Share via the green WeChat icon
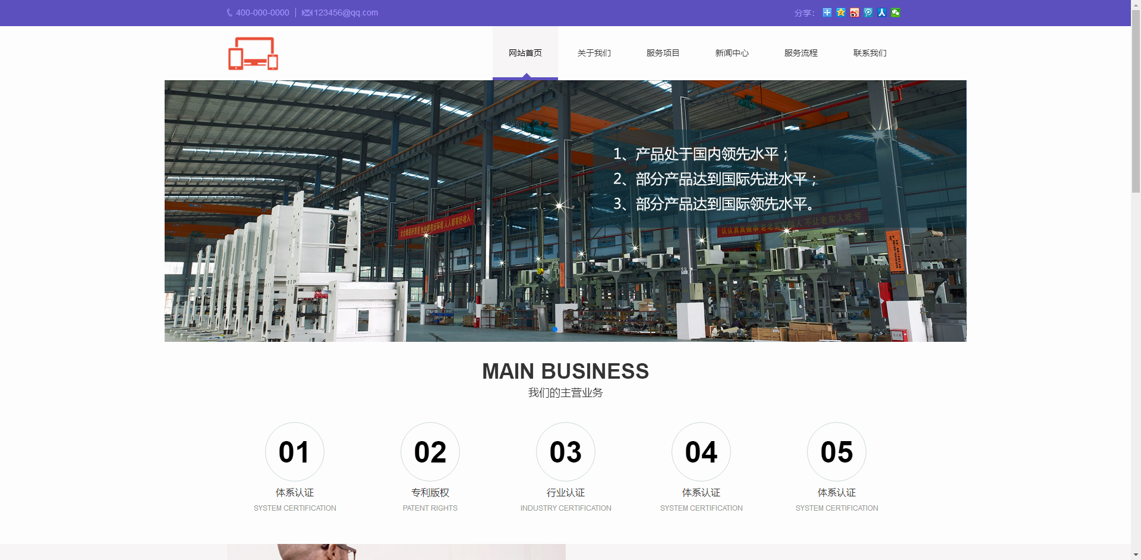Image resolution: width=1141 pixels, height=560 pixels. [896, 12]
